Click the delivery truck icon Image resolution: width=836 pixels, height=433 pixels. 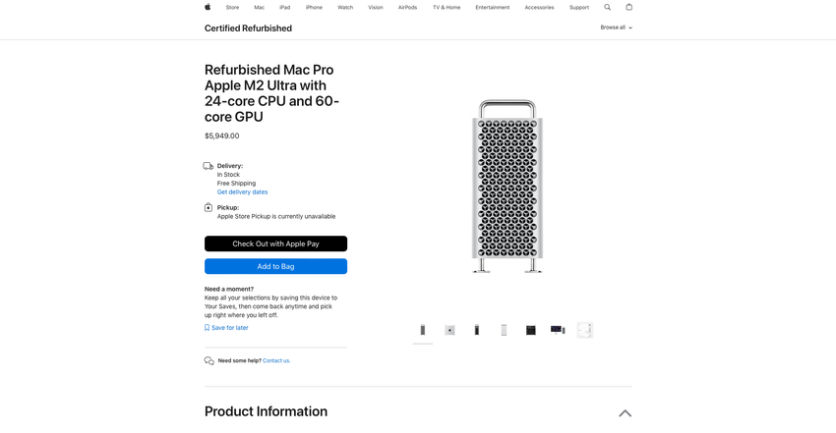coord(209,166)
